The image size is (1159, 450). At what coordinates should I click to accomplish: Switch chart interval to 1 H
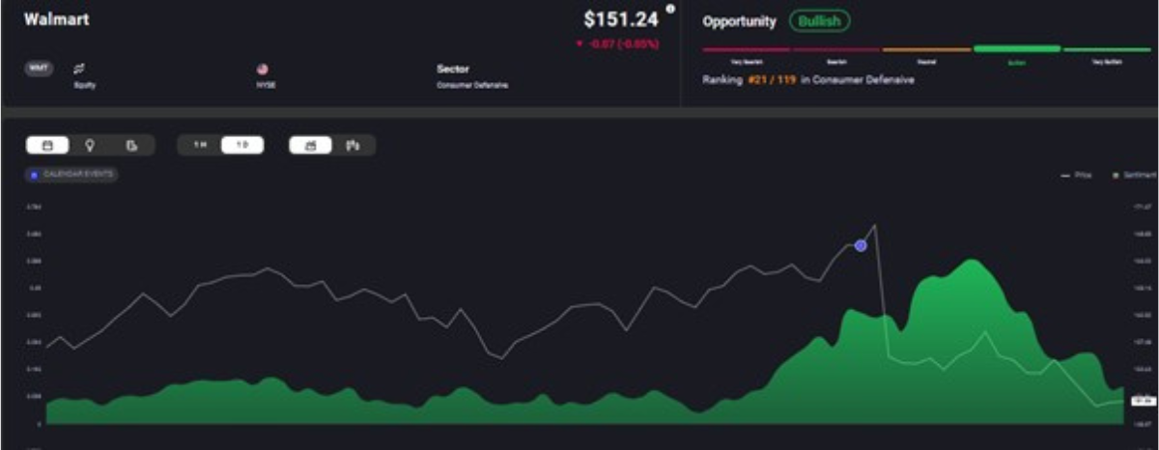click(x=200, y=145)
